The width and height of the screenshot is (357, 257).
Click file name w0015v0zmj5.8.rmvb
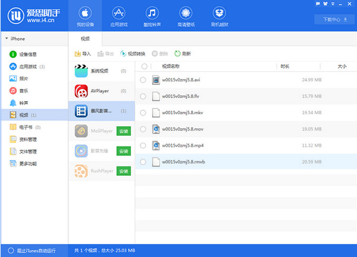click(183, 162)
